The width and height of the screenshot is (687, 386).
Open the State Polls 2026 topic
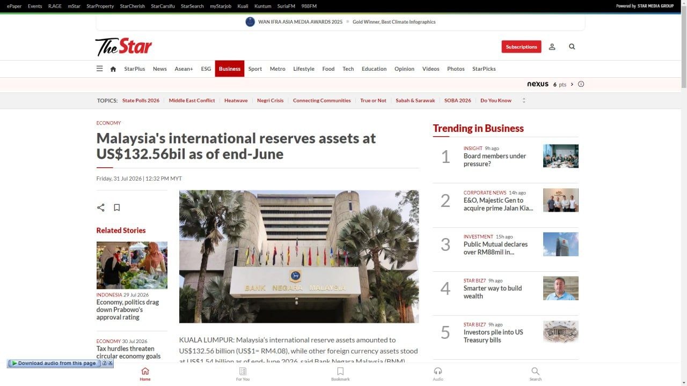click(141, 100)
